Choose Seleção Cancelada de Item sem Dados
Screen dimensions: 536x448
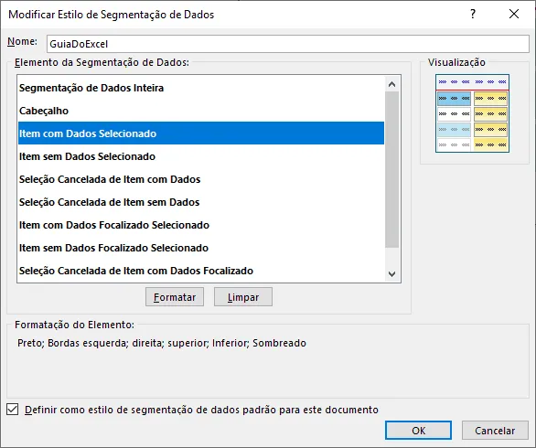tap(201, 202)
